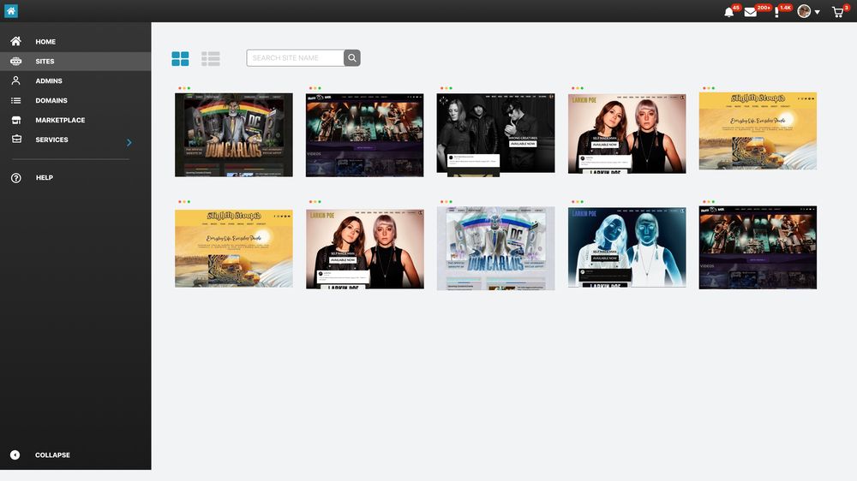Open Admins menu item

(x=49, y=80)
